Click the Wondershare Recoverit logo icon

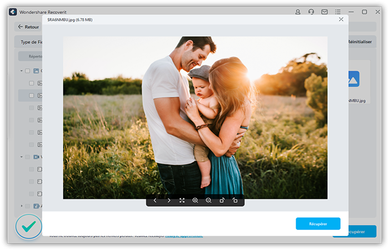(13, 12)
